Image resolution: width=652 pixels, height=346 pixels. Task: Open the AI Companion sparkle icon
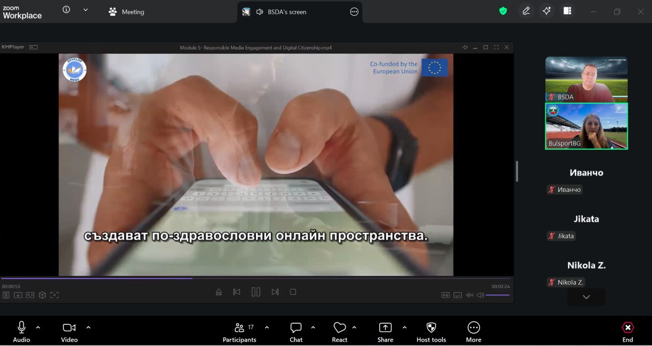point(547,11)
